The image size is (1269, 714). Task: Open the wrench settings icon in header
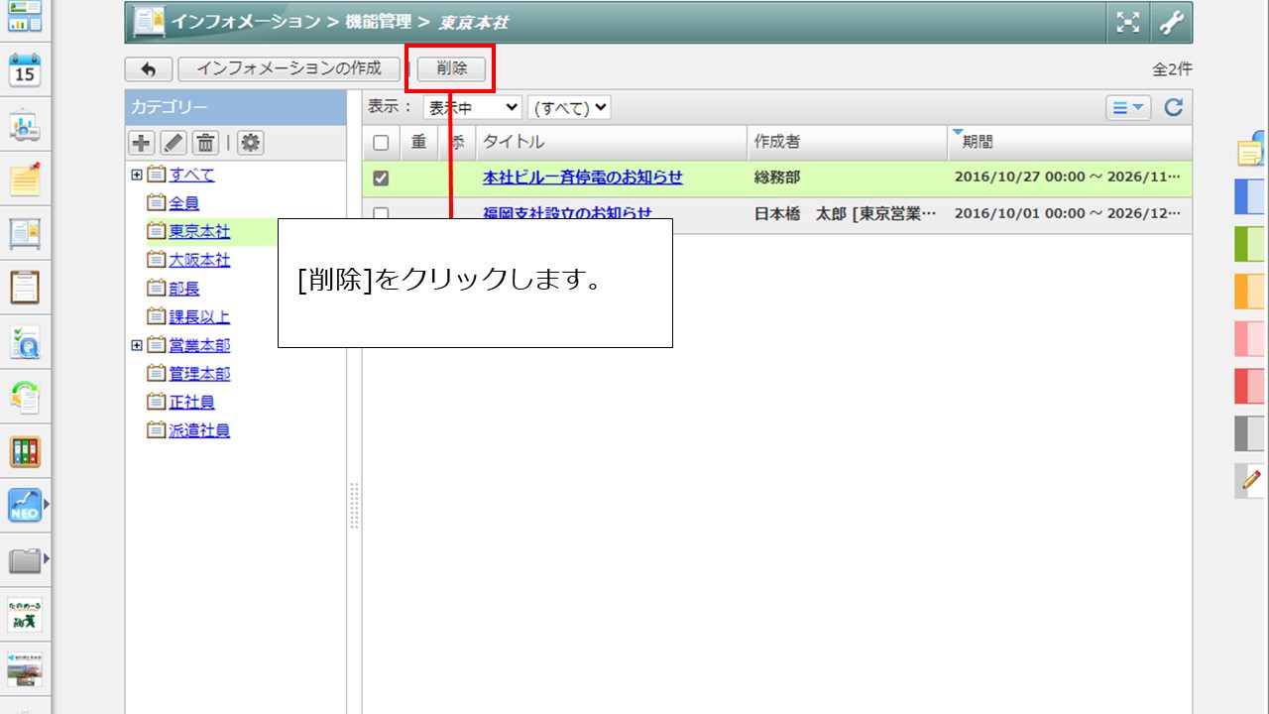(x=1171, y=22)
